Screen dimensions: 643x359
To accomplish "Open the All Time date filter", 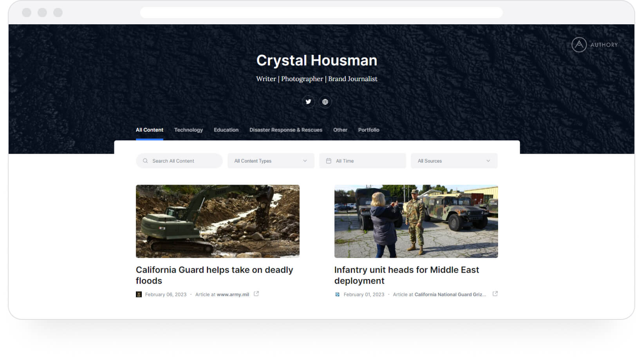I will pos(363,161).
